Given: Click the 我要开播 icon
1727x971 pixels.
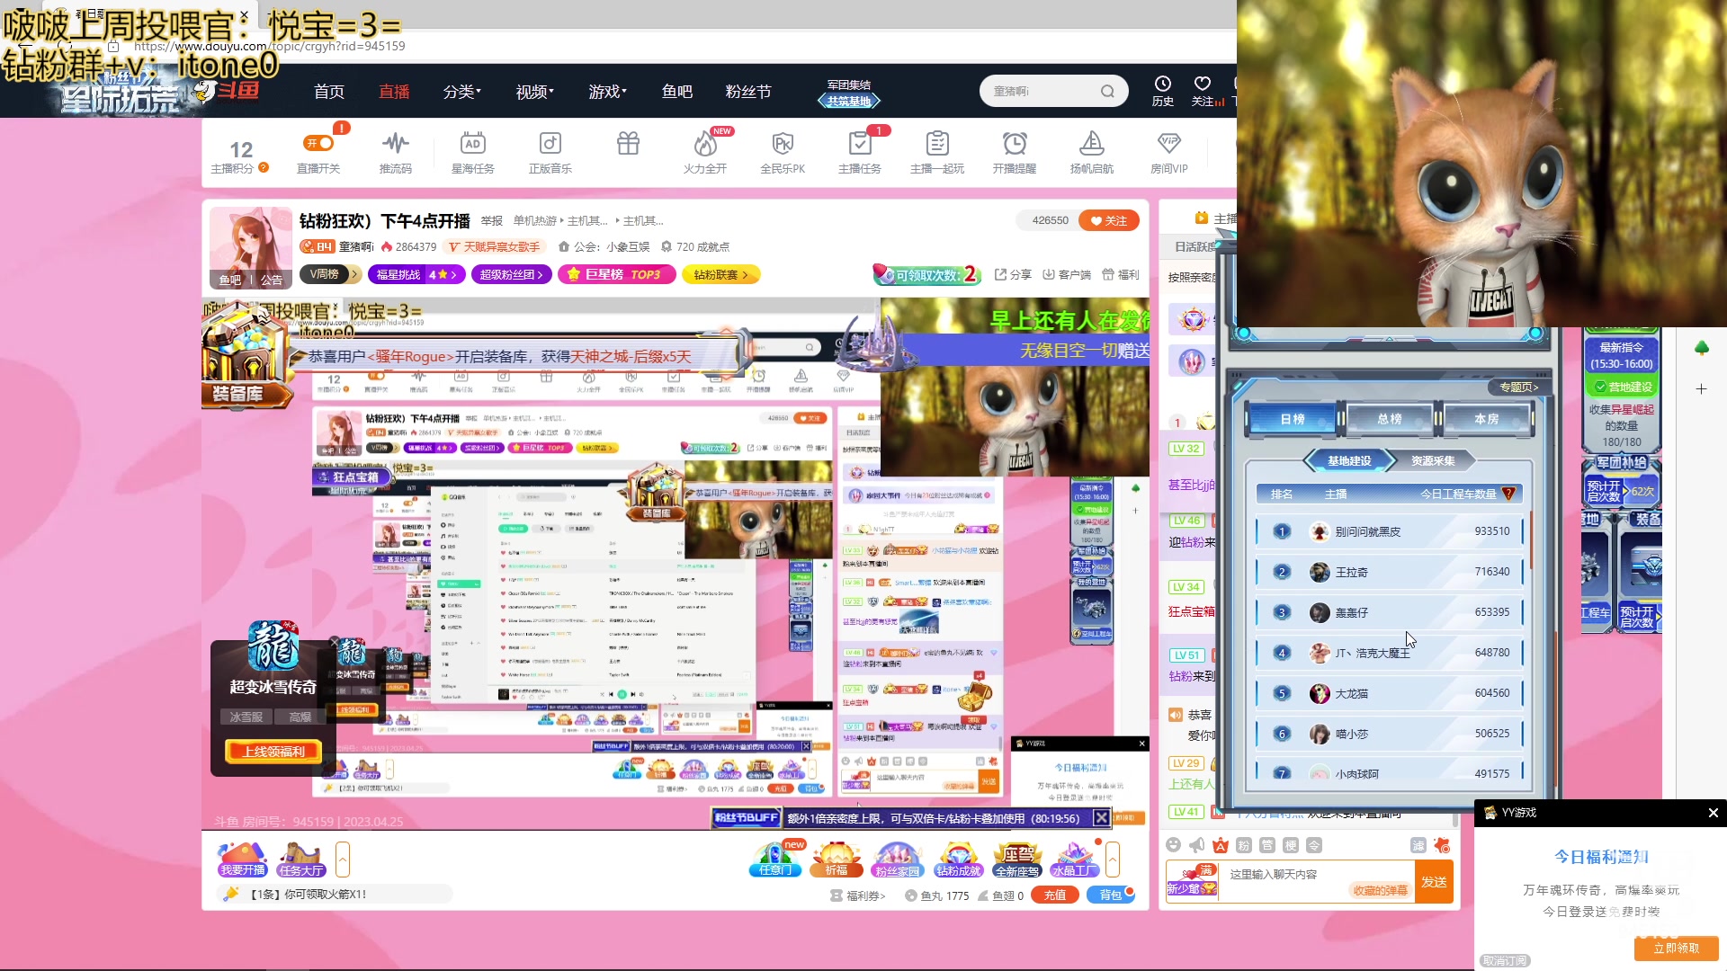Looking at the screenshot, I should (x=243, y=860).
